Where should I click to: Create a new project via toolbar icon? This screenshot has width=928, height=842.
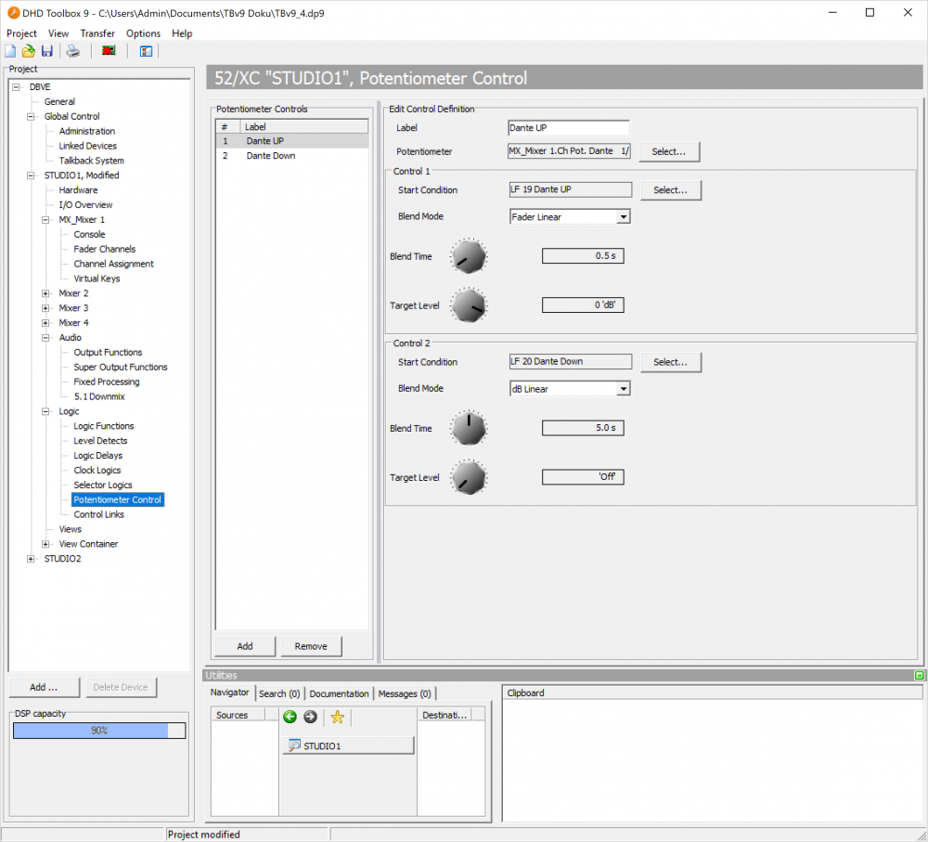10,51
